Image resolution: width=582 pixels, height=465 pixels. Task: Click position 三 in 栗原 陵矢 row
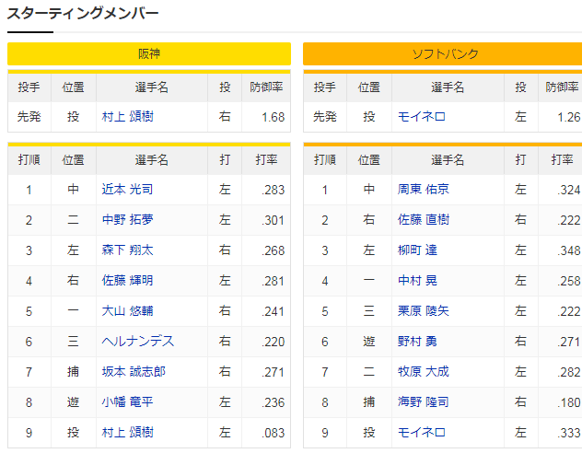[x=368, y=311]
